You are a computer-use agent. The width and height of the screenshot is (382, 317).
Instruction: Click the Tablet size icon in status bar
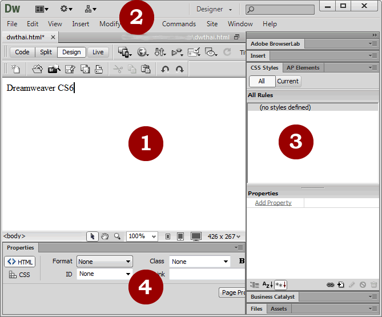click(x=180, y=236)
